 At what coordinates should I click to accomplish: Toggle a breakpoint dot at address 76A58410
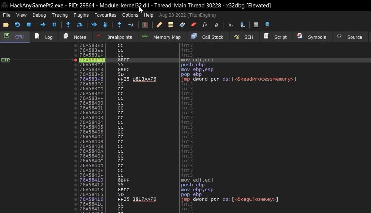pos(76,180)
